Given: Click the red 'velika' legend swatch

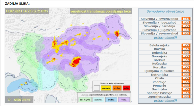Looking at the screenshot, I should [x=126, y=88].
